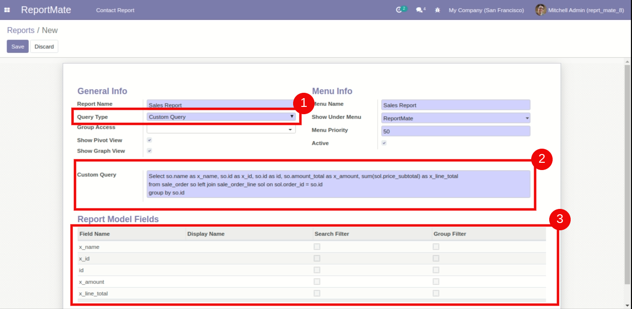Enable Search Filter for x_name
Image resolution: width=632 pixels, height=309 pixels.
pos(317,247)
